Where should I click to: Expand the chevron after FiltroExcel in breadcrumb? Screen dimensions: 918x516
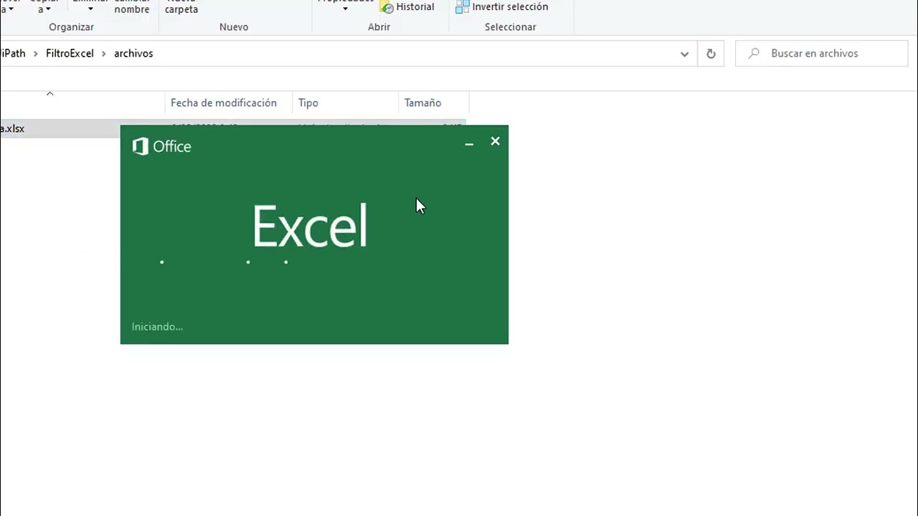pos(104,54)
